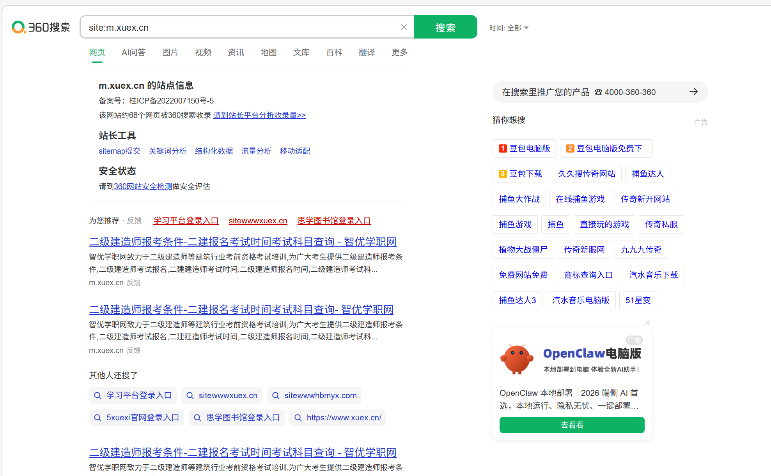Close the OpenClaw ad with the X

coord(648,323)
